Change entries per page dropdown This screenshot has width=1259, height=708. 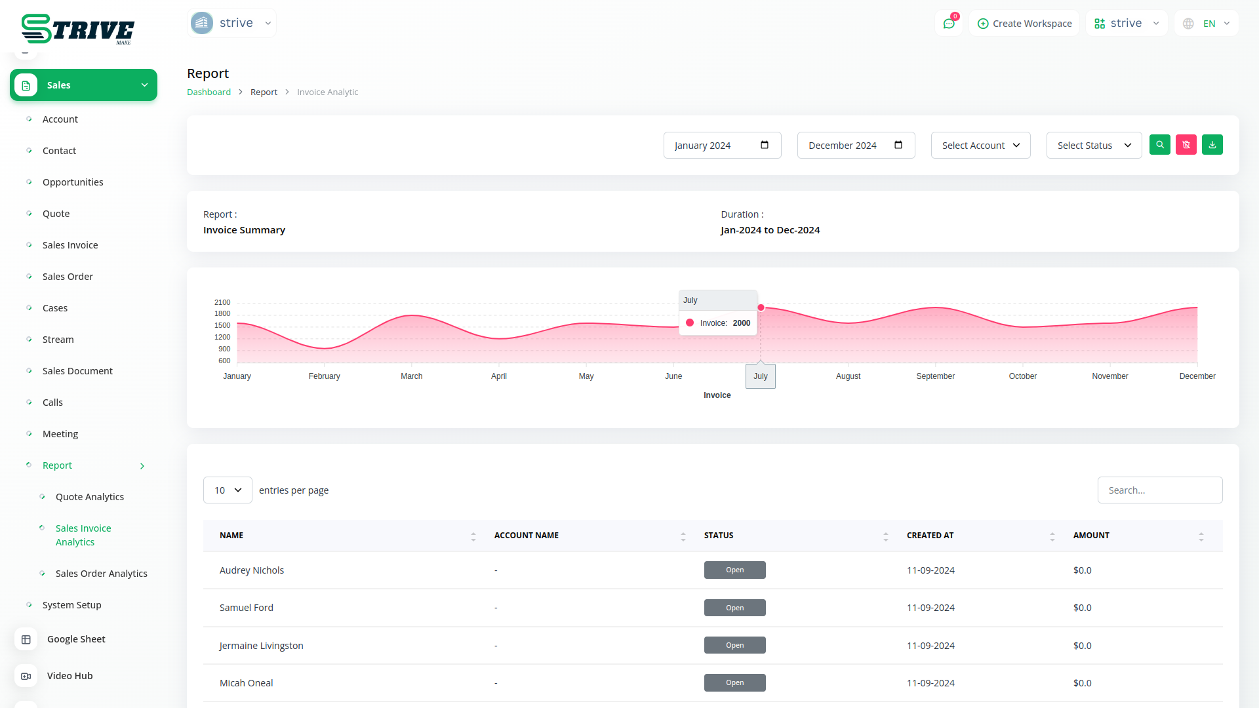point(228,490)
